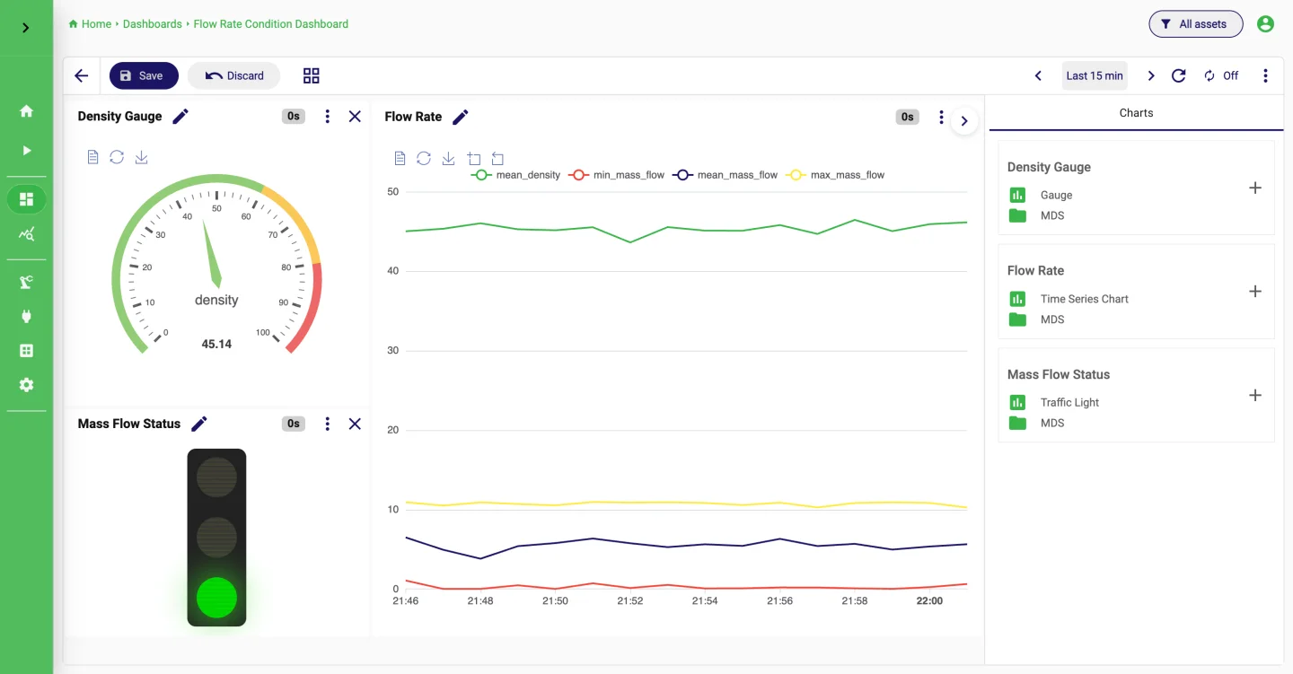Toggle auto-refresh currently set to Off
This screenshot has width=1293, height=674.
coord(1221,76)
